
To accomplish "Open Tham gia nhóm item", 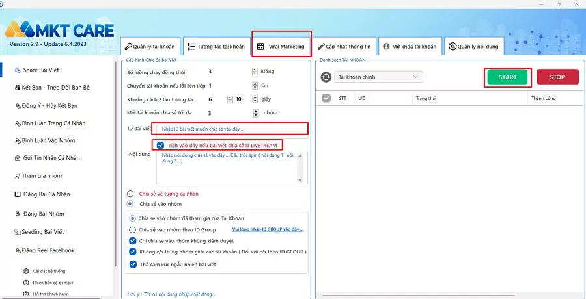I will 42,175.
